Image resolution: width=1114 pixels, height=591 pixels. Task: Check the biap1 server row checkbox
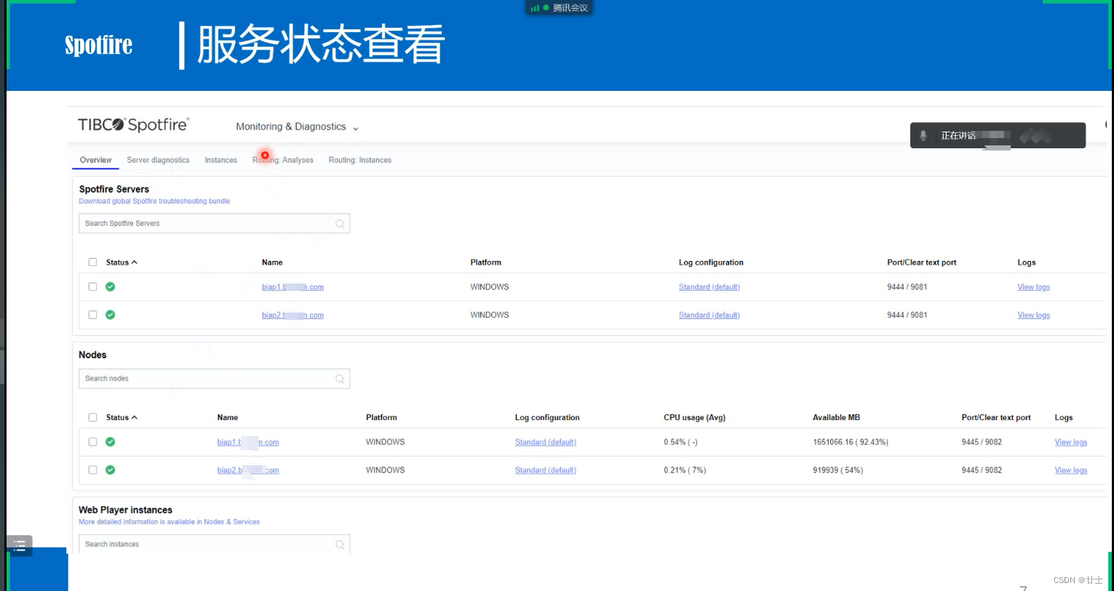click(92, 286)
